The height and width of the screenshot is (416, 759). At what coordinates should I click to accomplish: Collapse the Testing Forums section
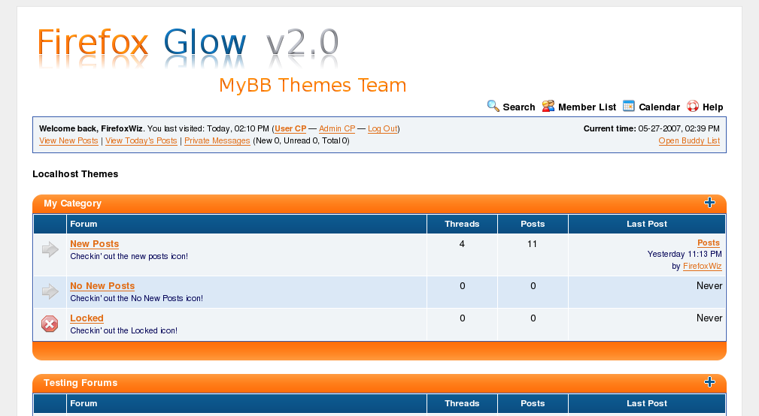tap(709, 382)
